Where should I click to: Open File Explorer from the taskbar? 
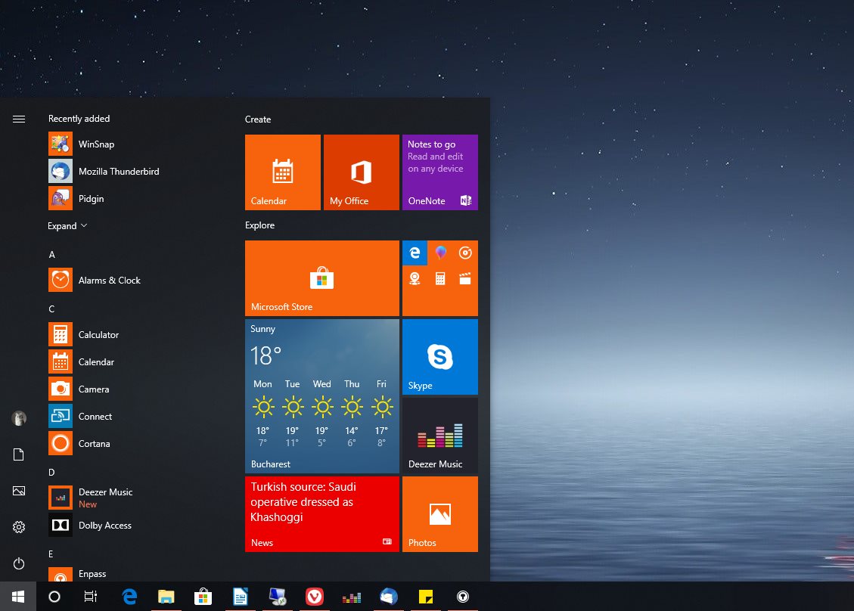pos(166,597)
